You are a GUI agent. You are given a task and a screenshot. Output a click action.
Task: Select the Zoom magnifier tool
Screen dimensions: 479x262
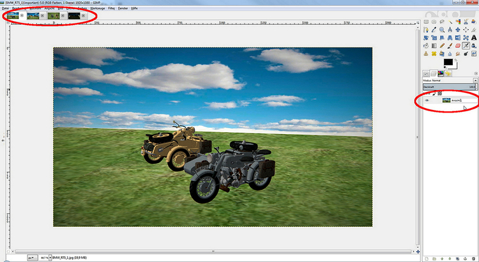point(442,29)
